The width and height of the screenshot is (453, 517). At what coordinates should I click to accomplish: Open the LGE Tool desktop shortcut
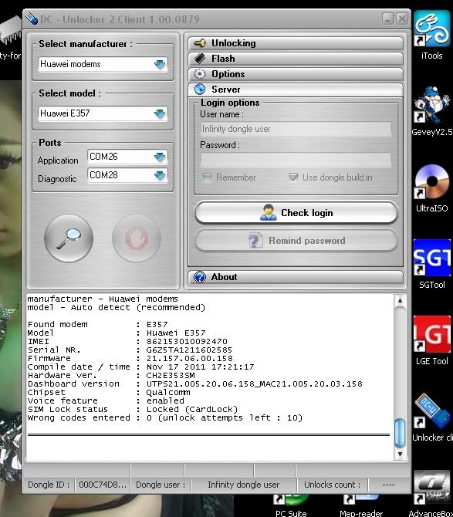pos(431,340)
